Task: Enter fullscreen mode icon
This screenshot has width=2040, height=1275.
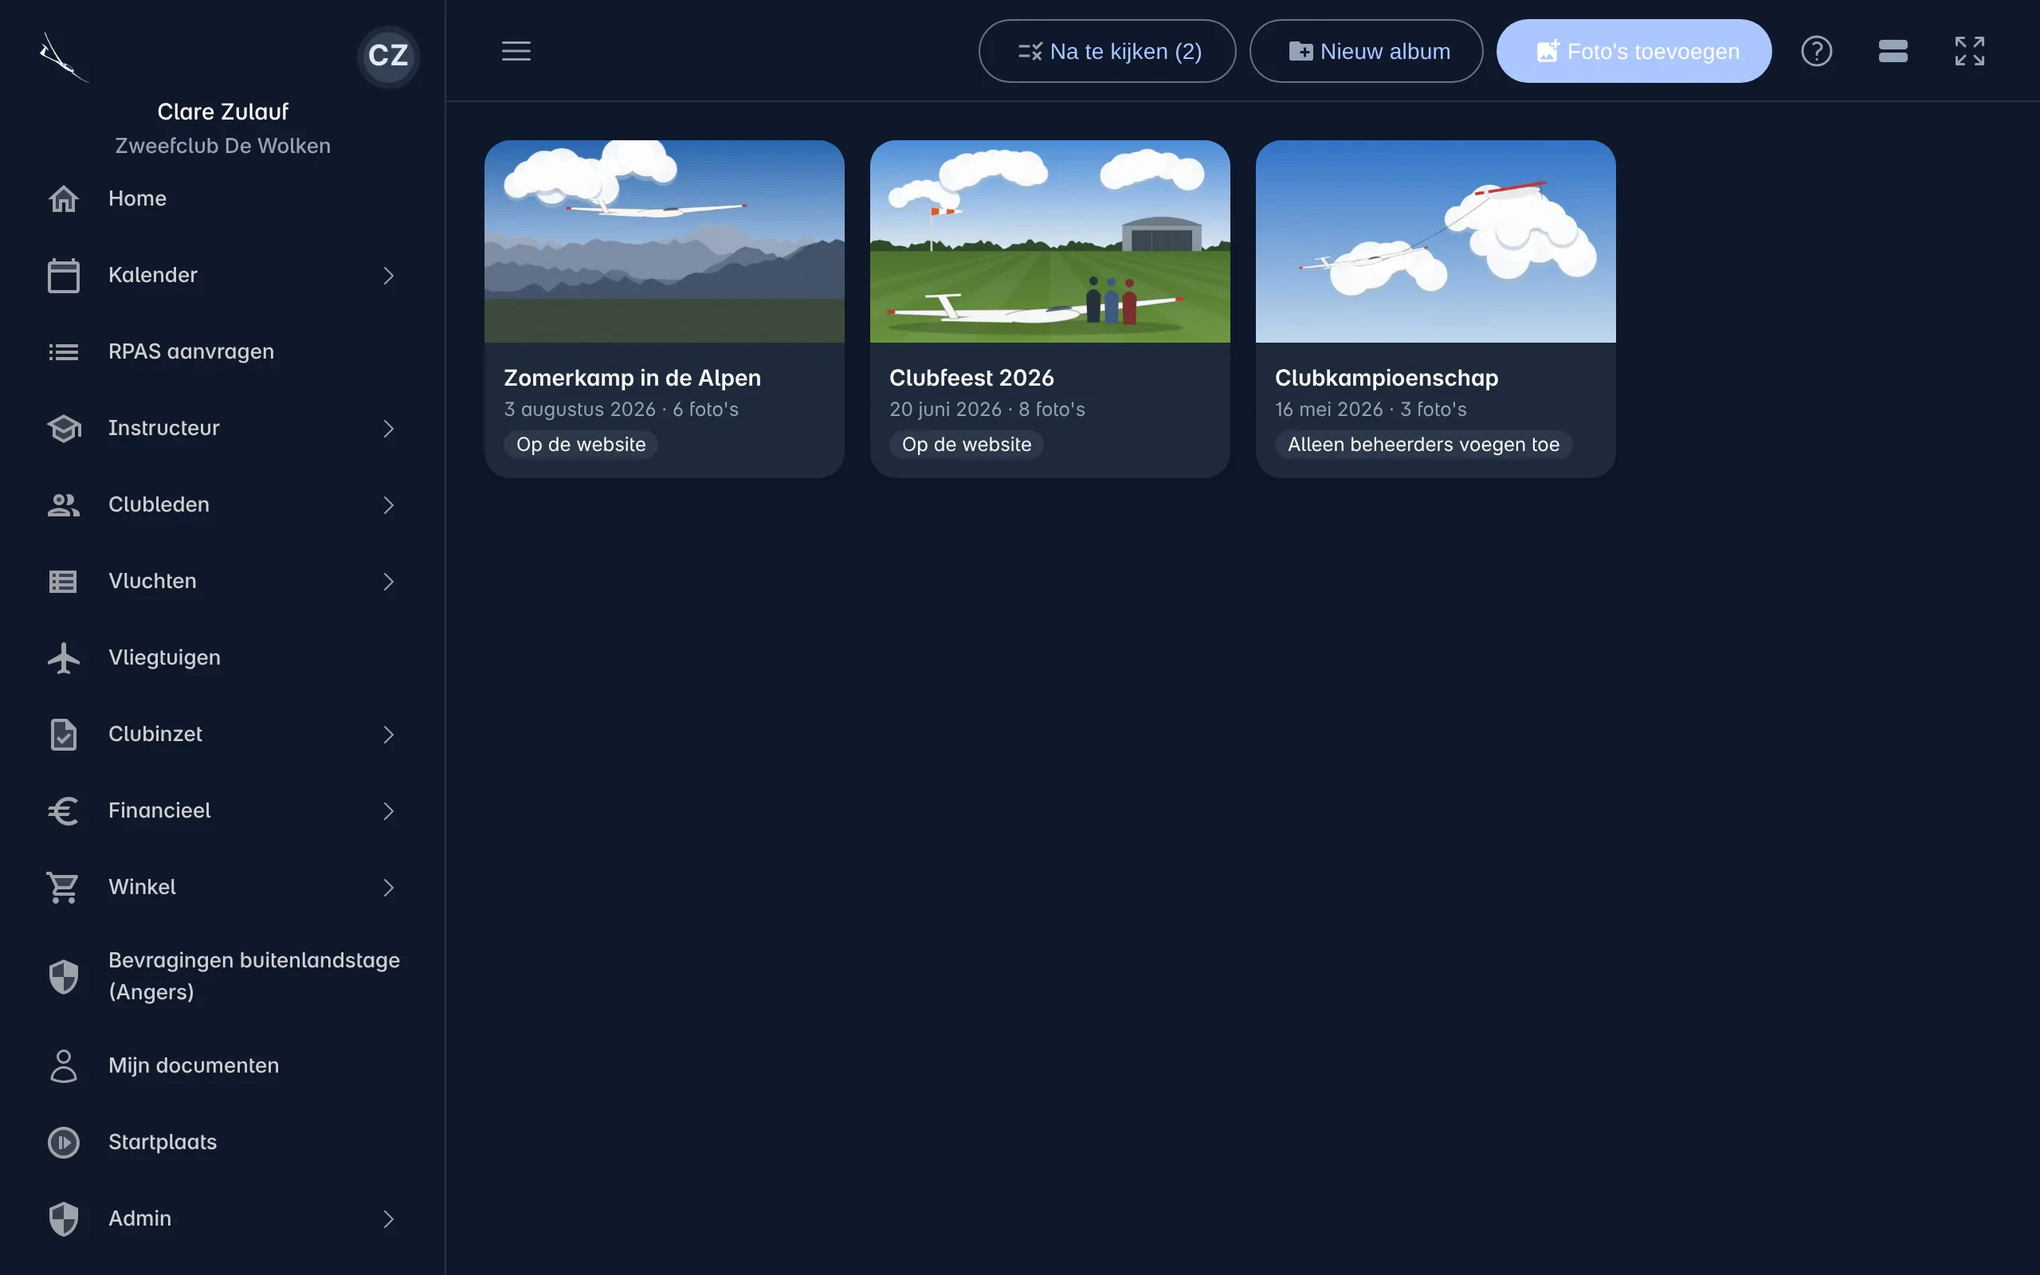Action: click(x=1970, y=52)
